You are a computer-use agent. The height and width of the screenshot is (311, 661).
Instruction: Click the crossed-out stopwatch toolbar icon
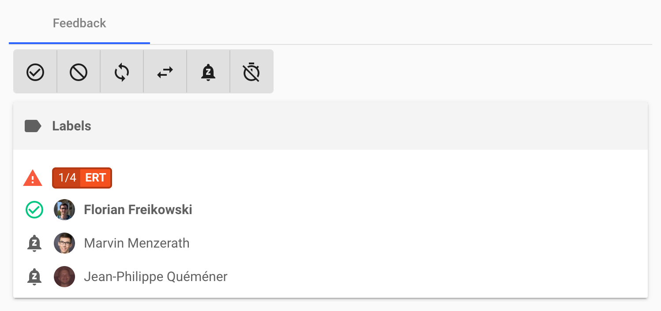[252, 72]
